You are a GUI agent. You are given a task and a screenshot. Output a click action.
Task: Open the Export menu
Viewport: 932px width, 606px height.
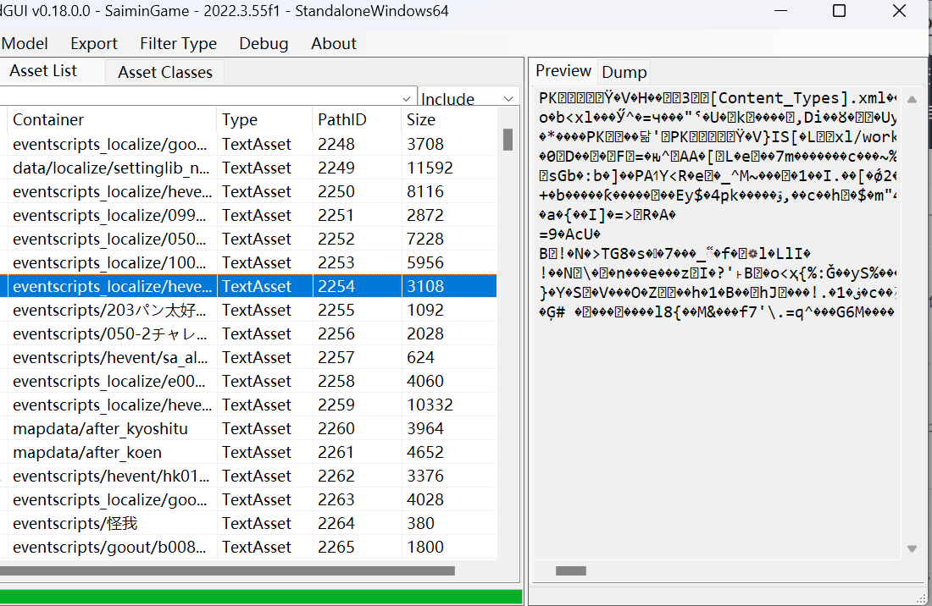click(x=94, y=43)
